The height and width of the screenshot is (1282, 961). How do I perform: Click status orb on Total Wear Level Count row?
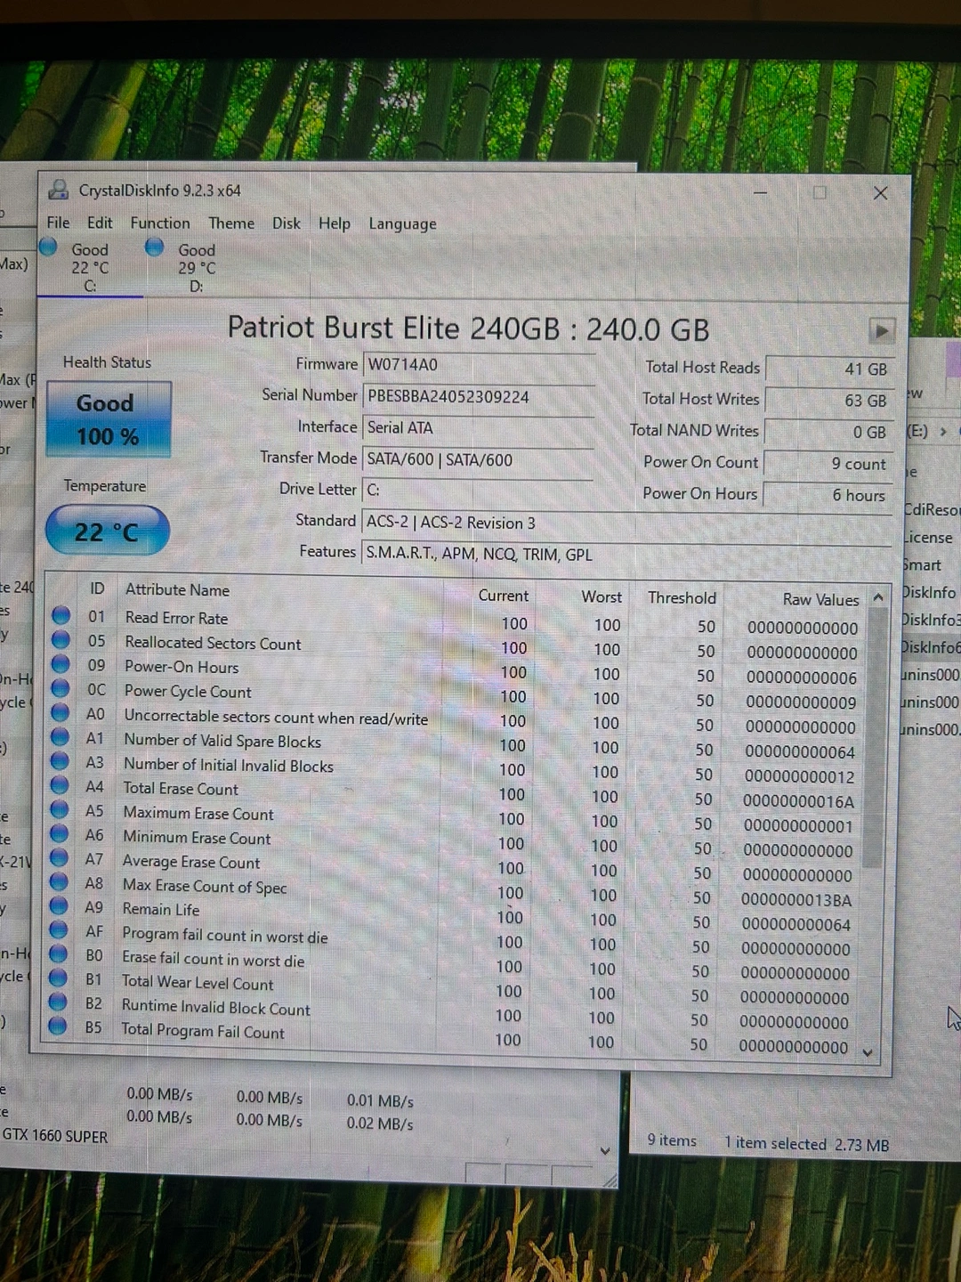click(x=59, y=978)
